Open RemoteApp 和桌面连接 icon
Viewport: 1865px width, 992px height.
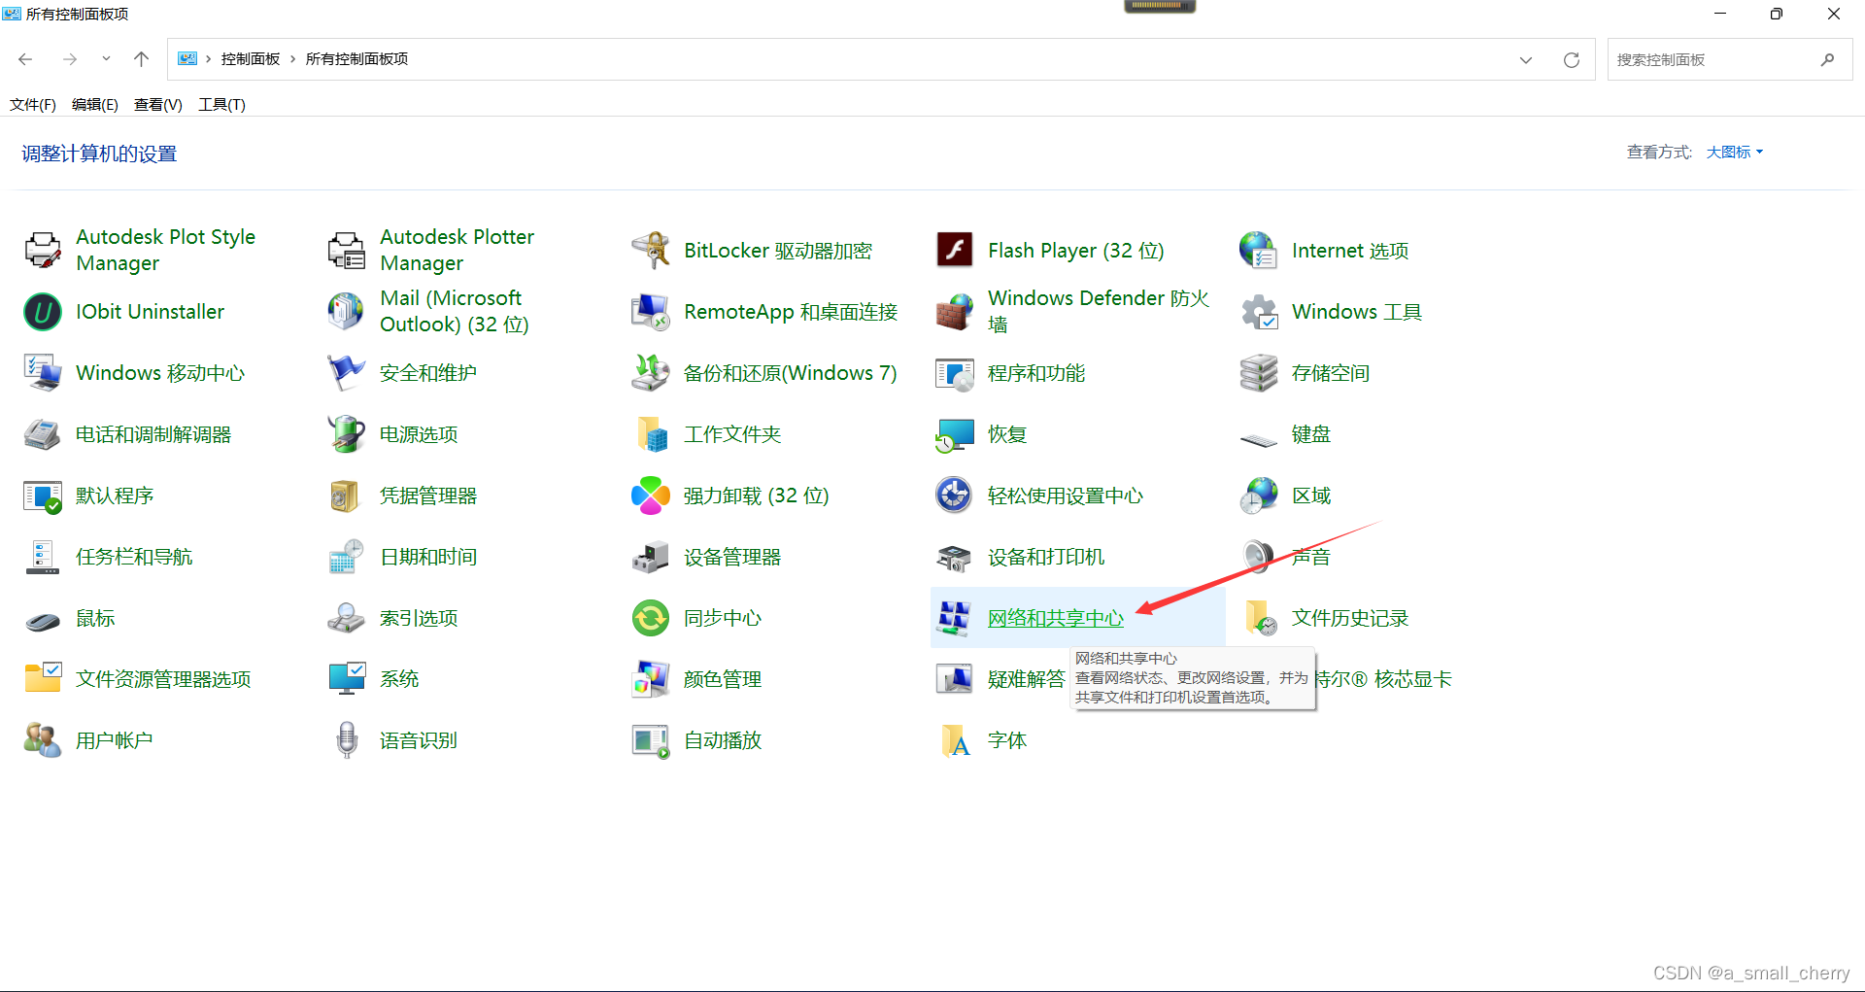click(x=651, y=312)
